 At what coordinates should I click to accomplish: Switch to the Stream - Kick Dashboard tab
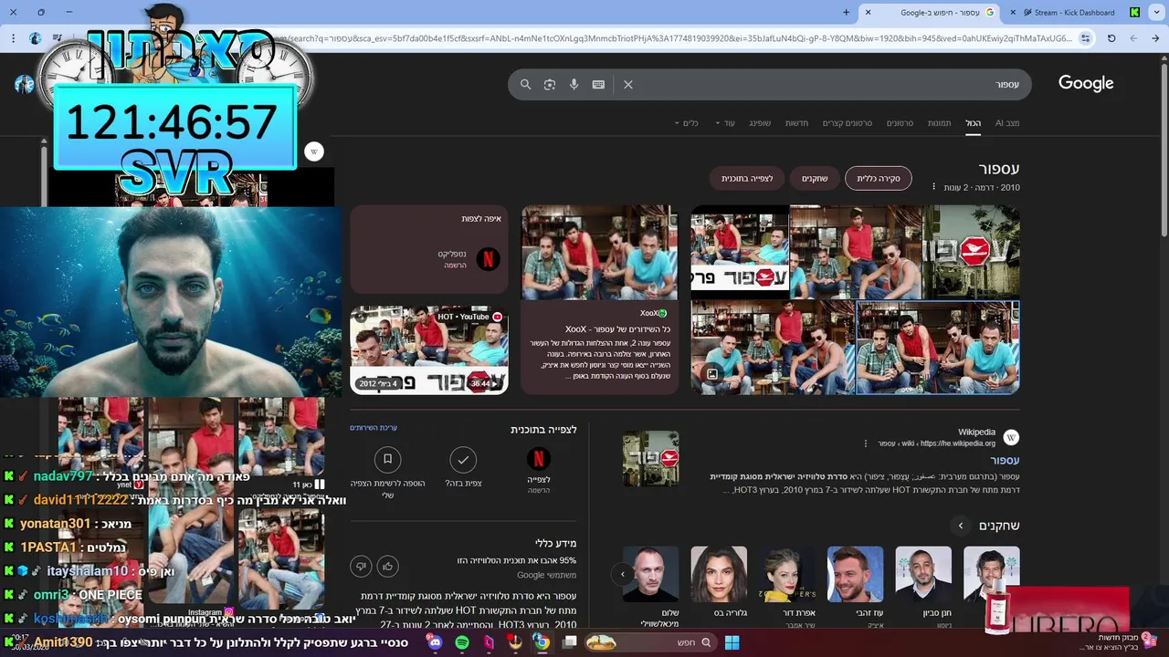coord(1073,13)
